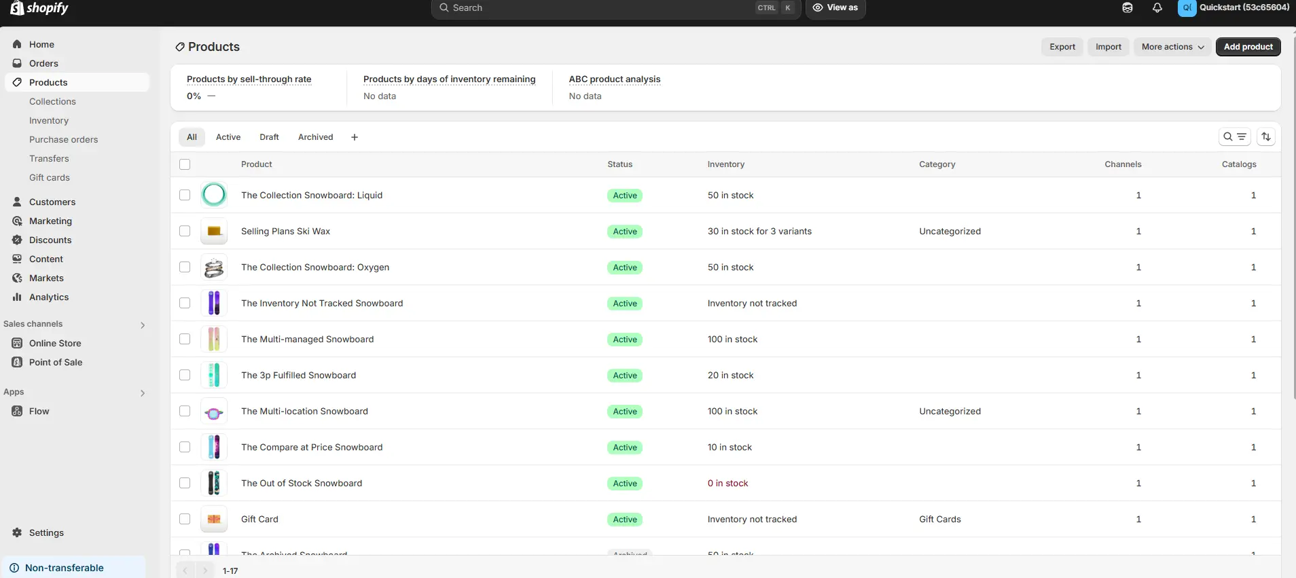
Task: Click the Marketing sidebar icon
Action: 17,221
